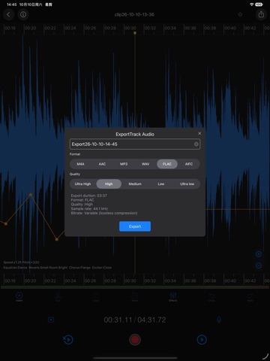Click 00:40 on the bottom ruler
The height and width of the screenshot is (361, 270).
[x=230, y=281]
